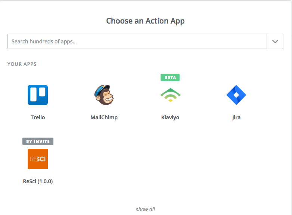
Task: Open the app search dropdown chevron
Action: pos(275,42)
